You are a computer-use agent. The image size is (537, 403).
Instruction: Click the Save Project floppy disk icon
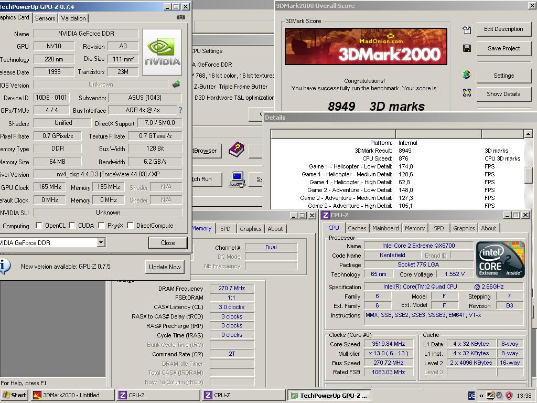tap(467, 48)
